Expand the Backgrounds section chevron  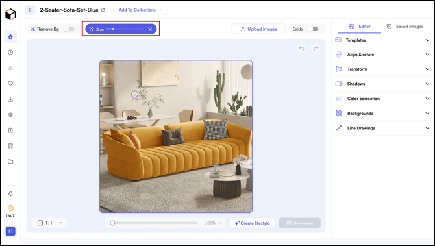point(427,113)
